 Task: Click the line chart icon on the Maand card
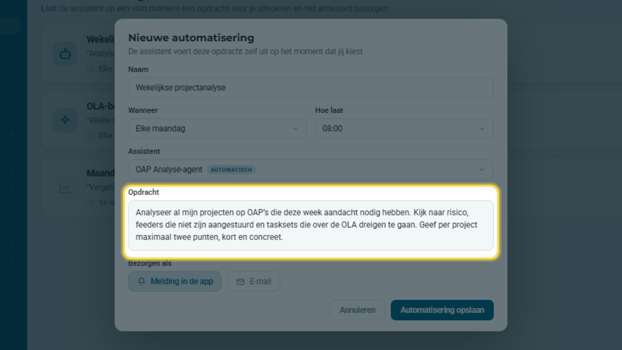tap(65, 188)
